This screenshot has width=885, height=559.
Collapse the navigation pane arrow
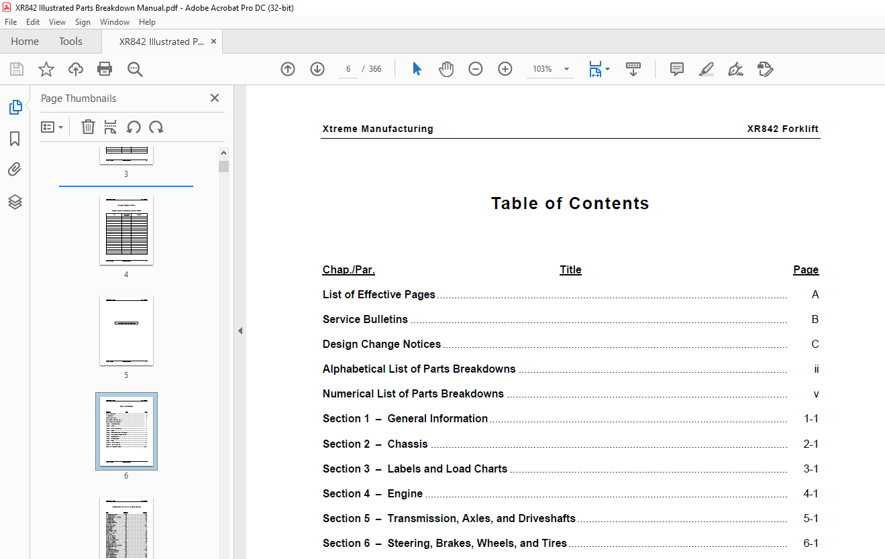click(x=240, y=330)
